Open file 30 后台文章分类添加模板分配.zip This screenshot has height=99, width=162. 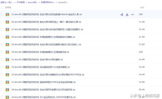coord(46,44)
